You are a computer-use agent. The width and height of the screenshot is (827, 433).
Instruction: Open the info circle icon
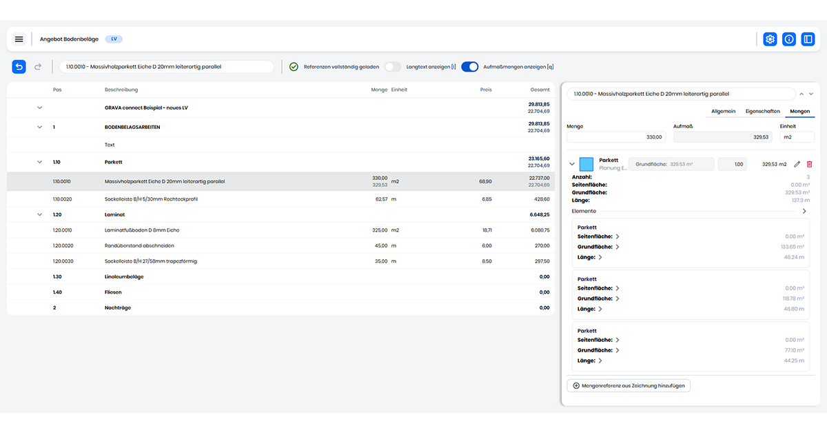(x=789, y=39)
